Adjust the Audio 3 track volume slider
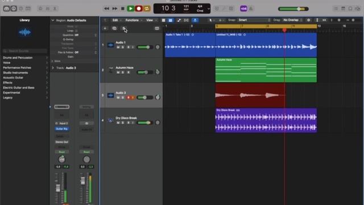The height and width of the screenshot is (205, 364). coord(144,97)
